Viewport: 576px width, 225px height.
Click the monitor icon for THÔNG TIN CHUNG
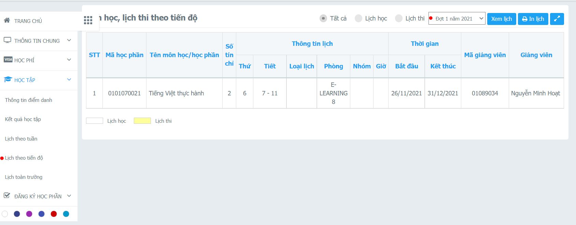(8, 40)
